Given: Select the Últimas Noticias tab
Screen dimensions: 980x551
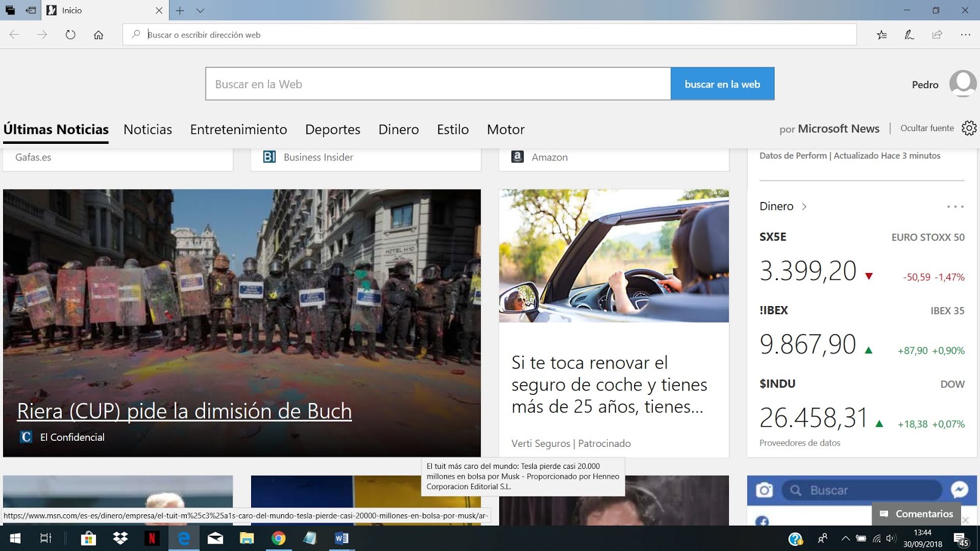Looking at the screenshot, I should 56,130.
